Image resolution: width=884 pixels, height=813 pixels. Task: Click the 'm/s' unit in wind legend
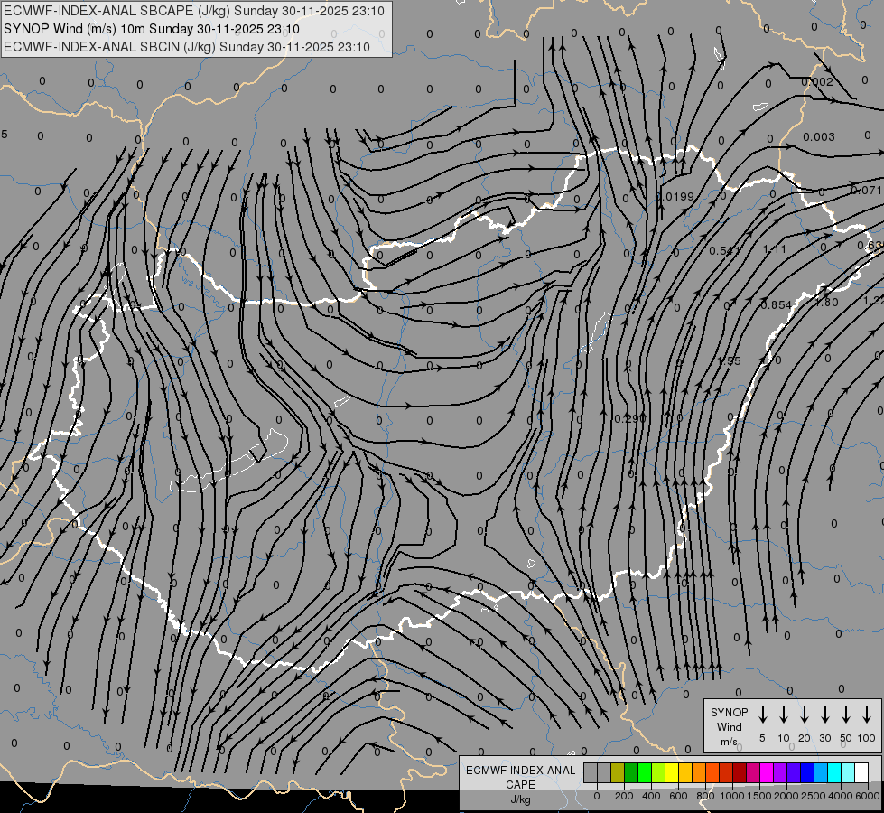(729, 742)
